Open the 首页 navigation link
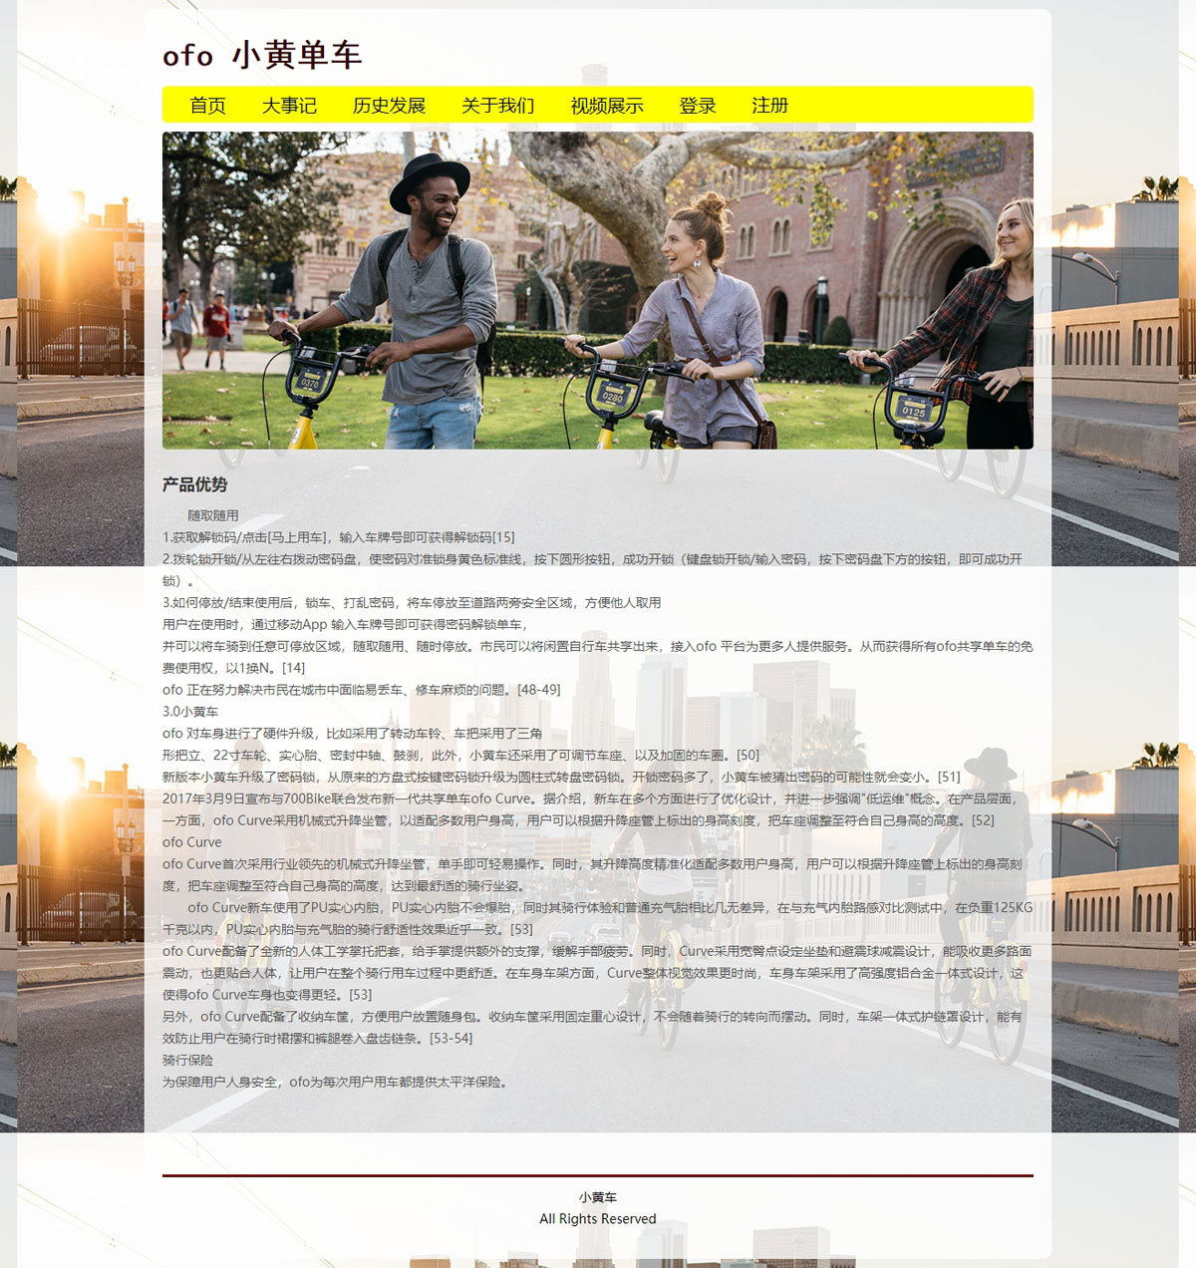Screen dimensions: 1196x1268 coord(207,106)
